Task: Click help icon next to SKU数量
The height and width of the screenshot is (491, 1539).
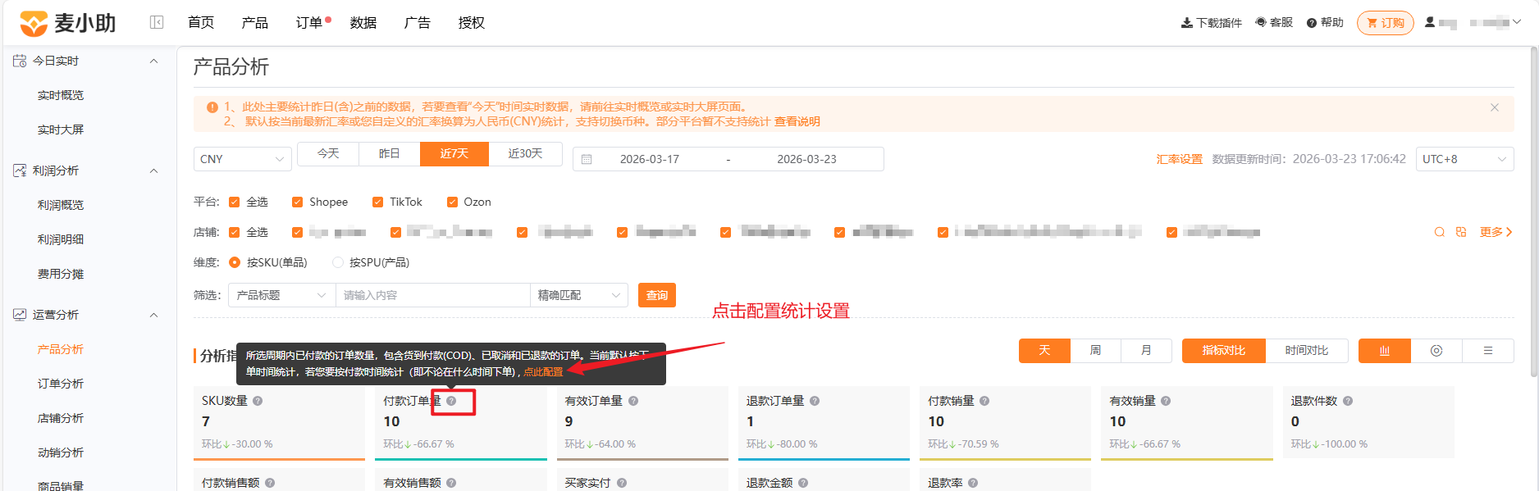Action: tap(258, 401)
